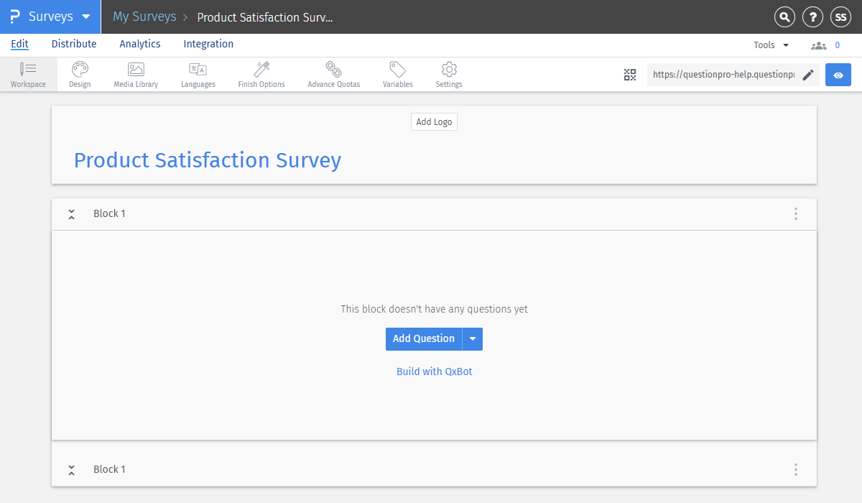This screenshot has width=862, height=503.
Task: Open the Media Library
Action: (x=135, y=74)
